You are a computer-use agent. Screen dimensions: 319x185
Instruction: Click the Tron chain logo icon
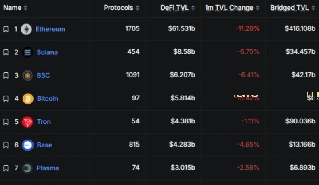[27, 122]
